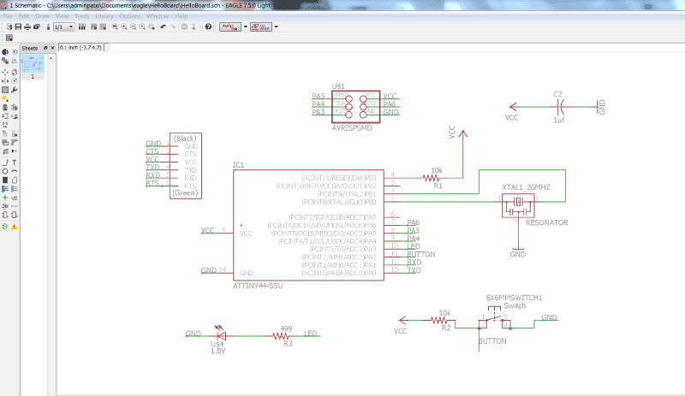
Task: Run the ERC check tool
Action: (x=5, y=226)
